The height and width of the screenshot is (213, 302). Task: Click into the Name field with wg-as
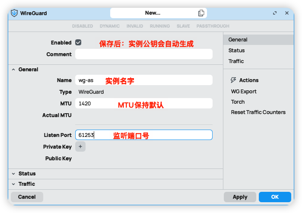(144, 80)
